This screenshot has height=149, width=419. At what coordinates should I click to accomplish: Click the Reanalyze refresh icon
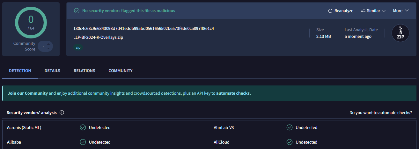(330, 11)
